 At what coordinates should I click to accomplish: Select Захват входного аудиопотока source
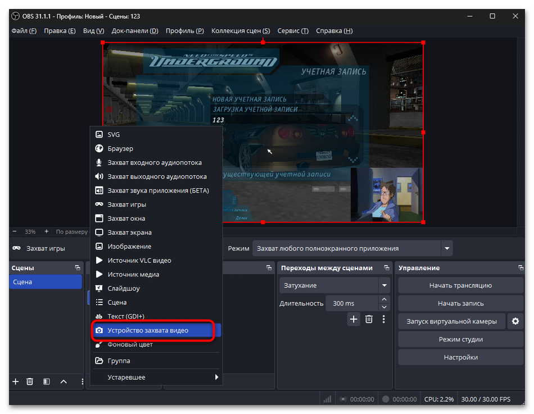coord(157,162)
